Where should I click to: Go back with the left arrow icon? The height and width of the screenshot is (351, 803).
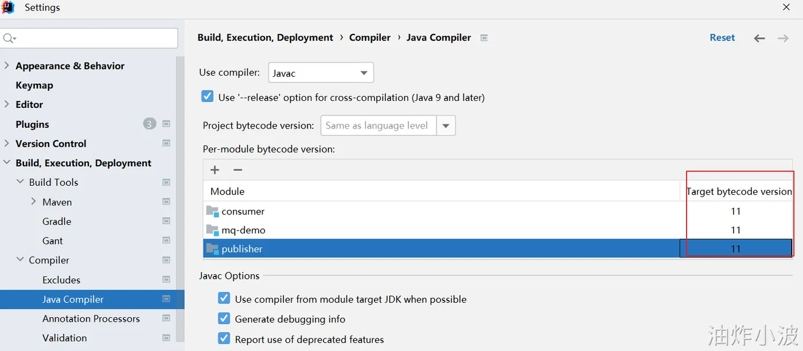(x=759, y=38)
